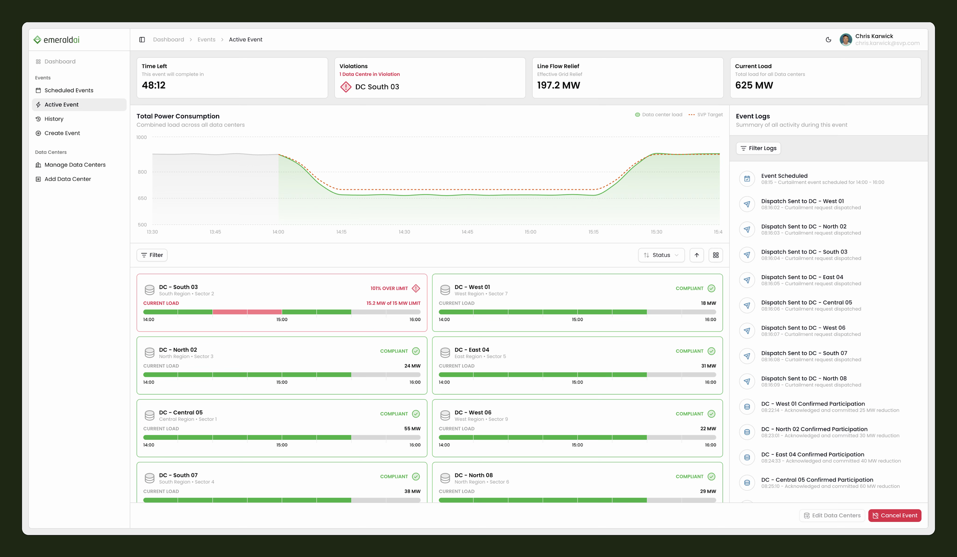Viewport: 957px width, 557px height.
Task: Select Dispatch Sent to DC - West 06 log
Action: click(828, 331)
